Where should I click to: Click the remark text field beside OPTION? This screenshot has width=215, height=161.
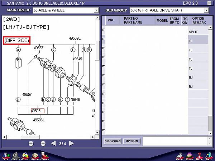pos(175,141)
